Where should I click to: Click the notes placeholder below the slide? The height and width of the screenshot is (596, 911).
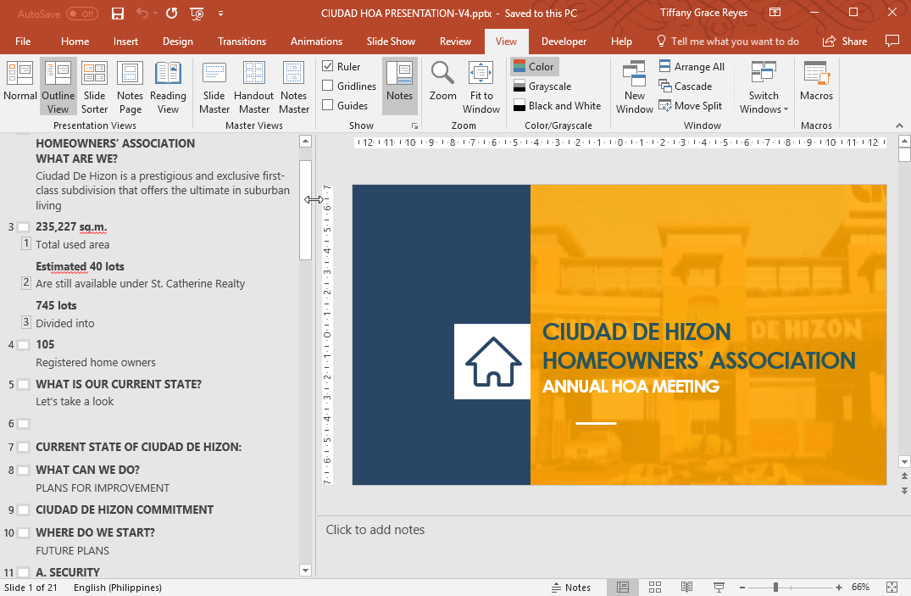point(593,529)
